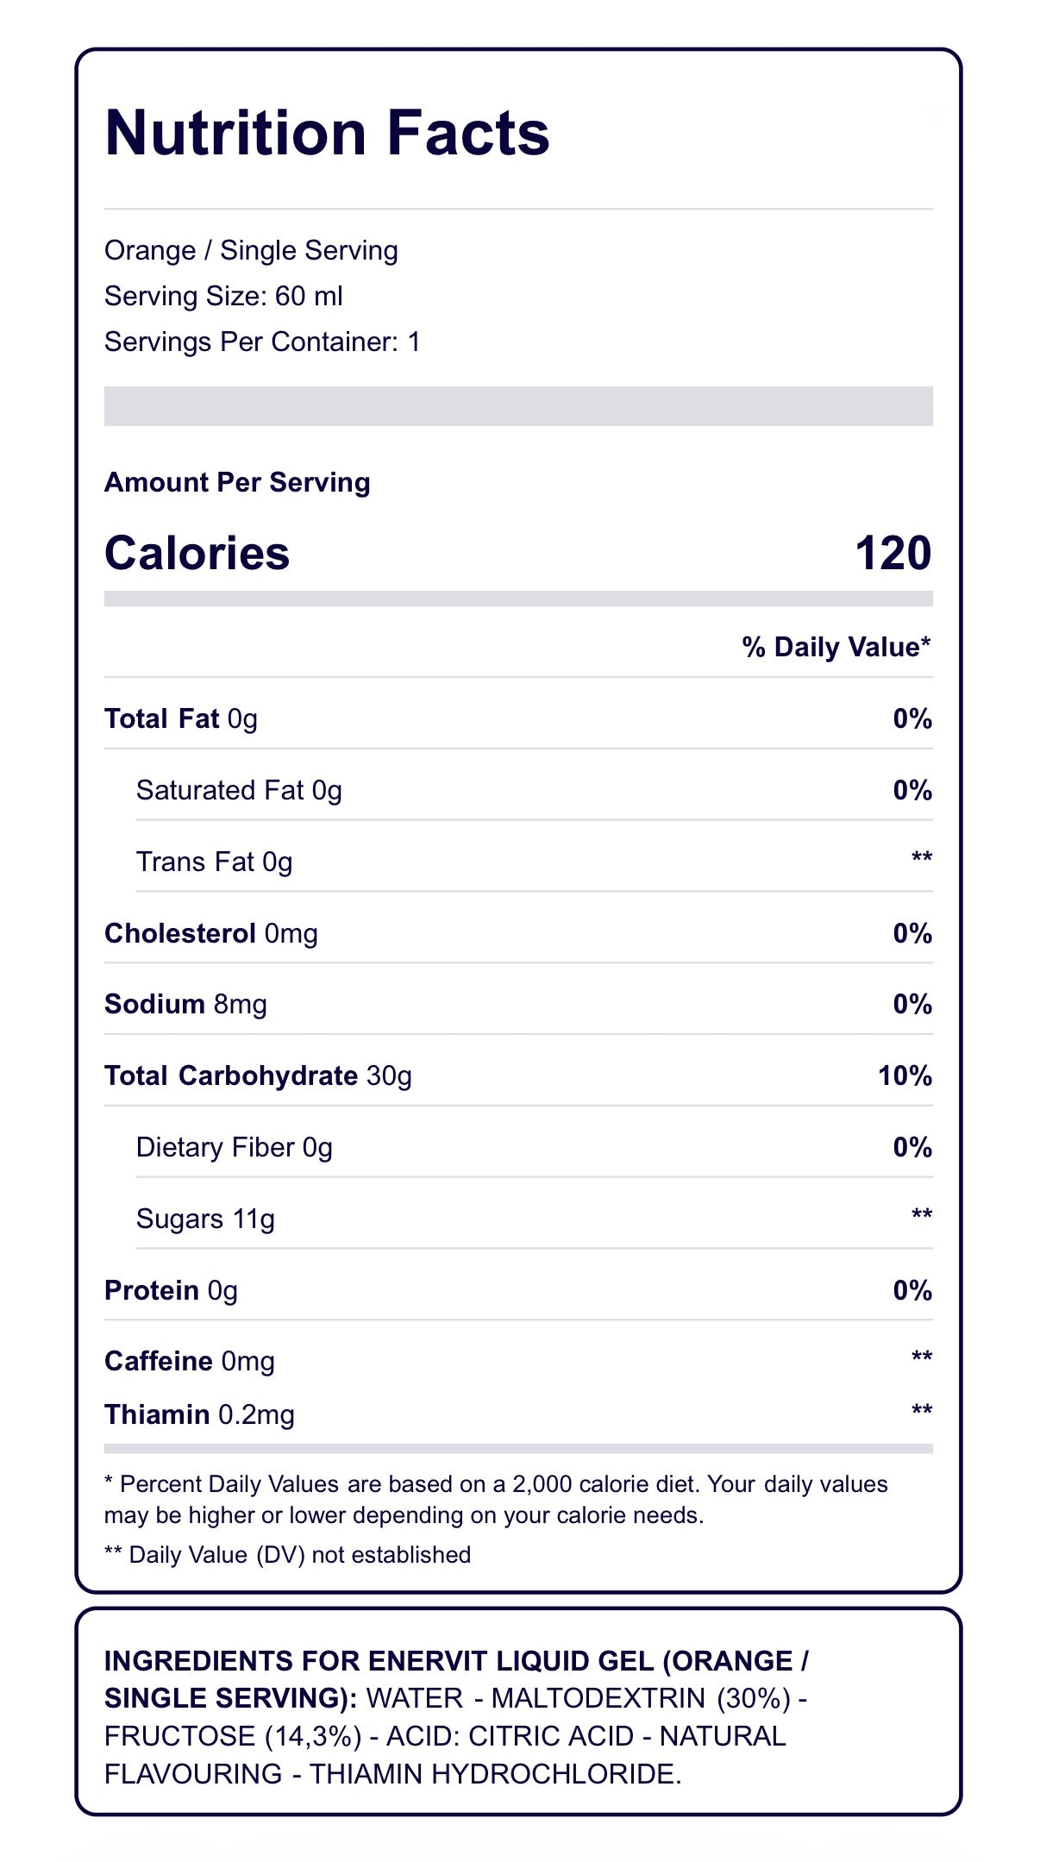The height and width of the screenshot is (1862, 1040).
Task: Click the Cholesterol 0mg row
Action: pos(518,933)
